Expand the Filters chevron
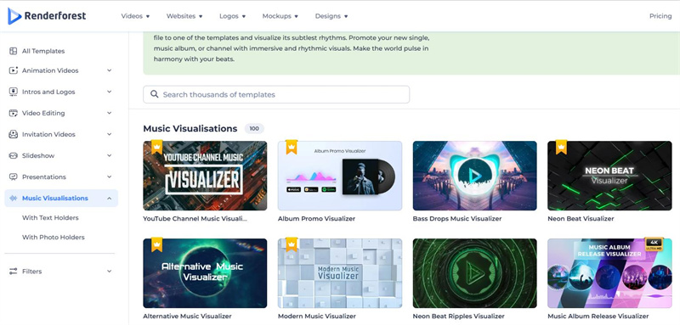Screen dimensions: 680x325 (x=110, y=272)
